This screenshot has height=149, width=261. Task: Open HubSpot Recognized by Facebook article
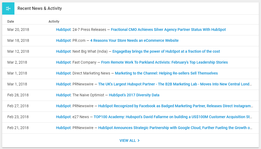click(x=176, y=106)
